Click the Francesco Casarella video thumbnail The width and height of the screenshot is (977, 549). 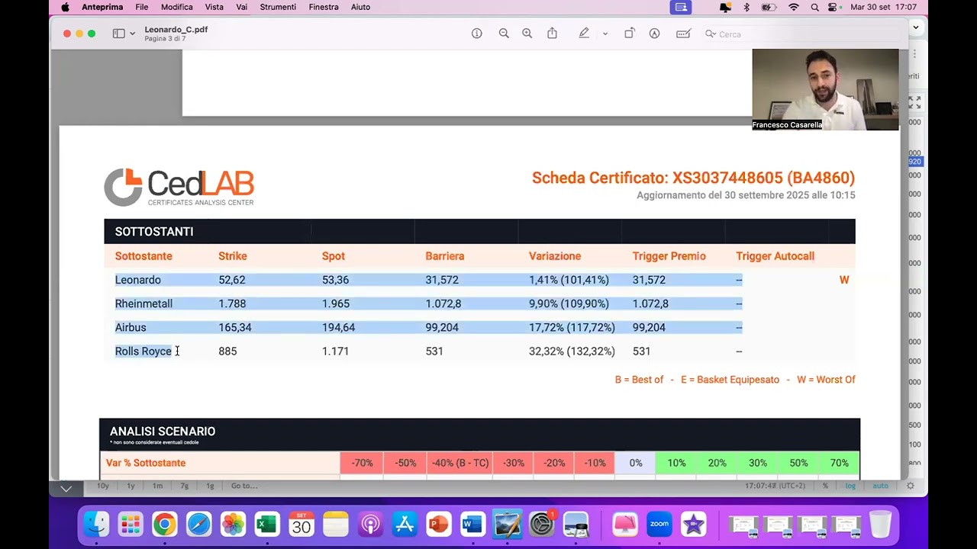(825, 89)
